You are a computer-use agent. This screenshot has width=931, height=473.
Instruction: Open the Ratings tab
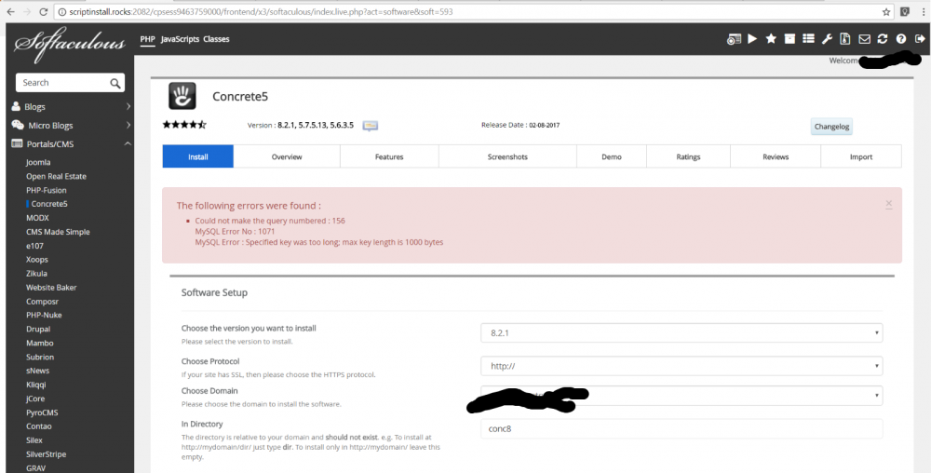688,156
